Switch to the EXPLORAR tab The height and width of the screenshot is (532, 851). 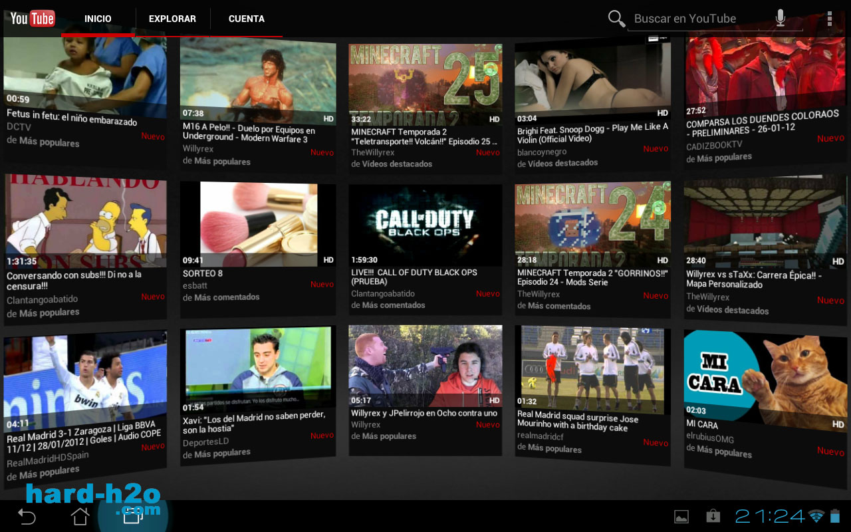tap(172, 19)
